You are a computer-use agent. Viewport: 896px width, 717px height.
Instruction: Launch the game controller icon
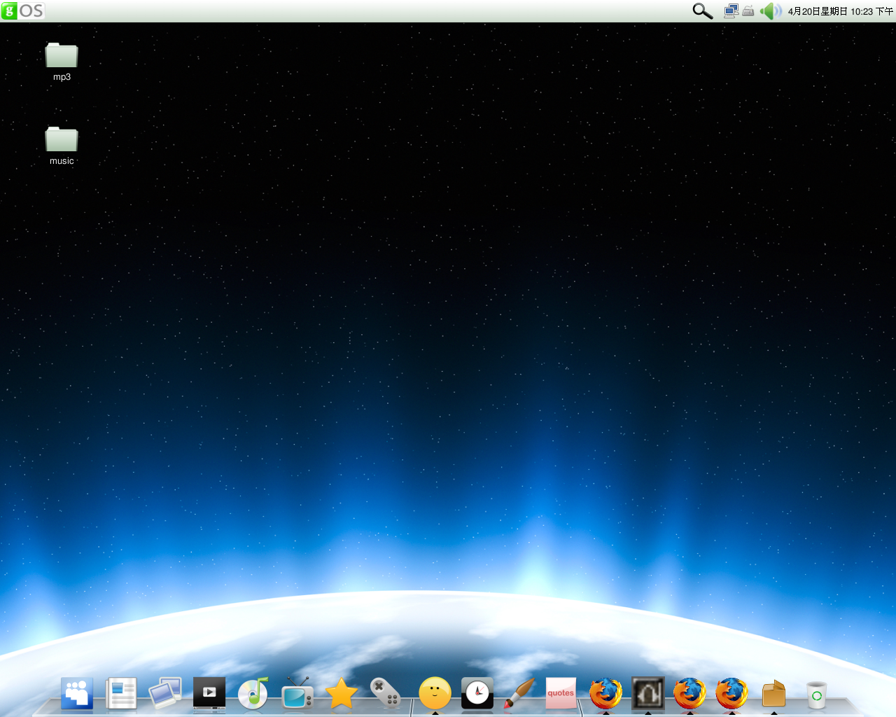click(386, 694)
